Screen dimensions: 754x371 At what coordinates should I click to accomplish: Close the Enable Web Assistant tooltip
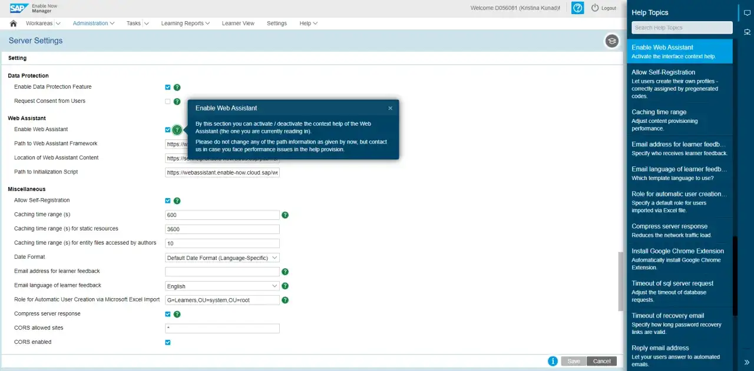[x=390, y=108]
